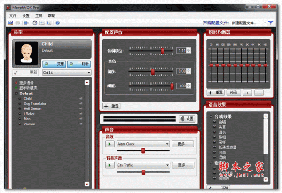Click the 预设 equalizer preset button
Screen dimensions: 282x193
coord(234,93)
